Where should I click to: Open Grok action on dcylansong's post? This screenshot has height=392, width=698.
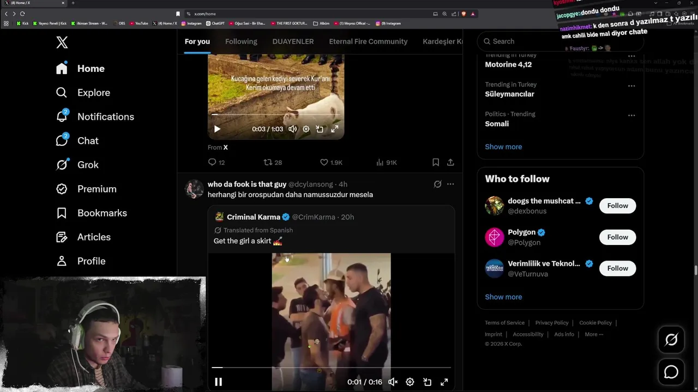[x=437, y=184]
